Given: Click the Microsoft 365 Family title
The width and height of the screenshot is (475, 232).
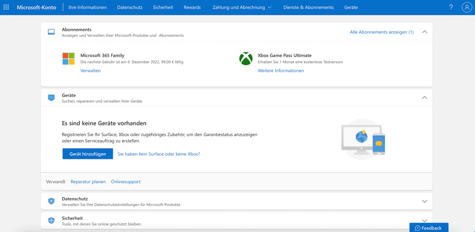Looking at the screenshot, I should pos(102,55).
